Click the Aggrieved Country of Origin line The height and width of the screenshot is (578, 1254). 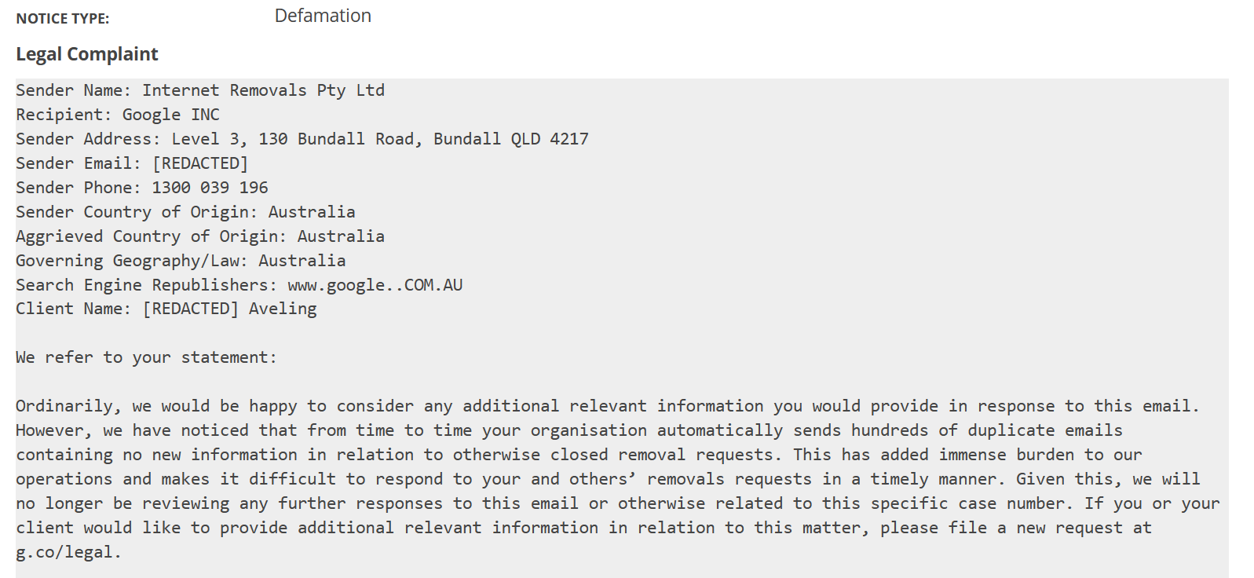point(200,236)
